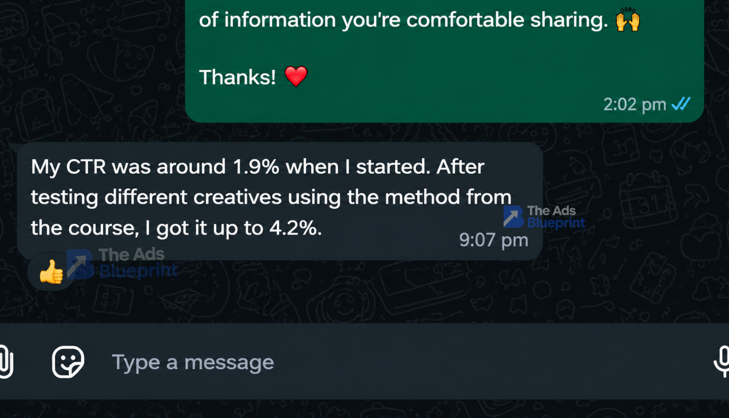Focus the Type a message field
Image resolution: width=729 pixels, height=418 pixels.
[396, 362]
